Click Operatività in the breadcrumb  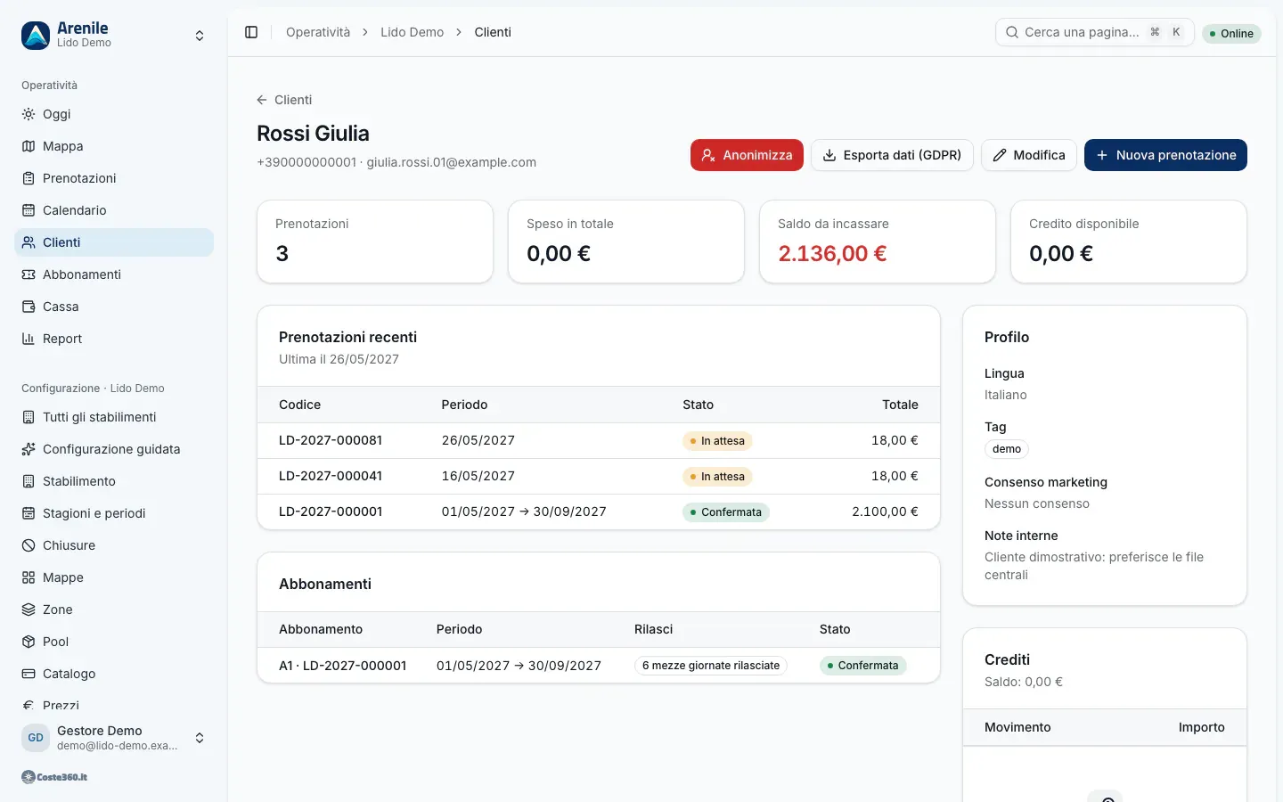tap(318, 32)
